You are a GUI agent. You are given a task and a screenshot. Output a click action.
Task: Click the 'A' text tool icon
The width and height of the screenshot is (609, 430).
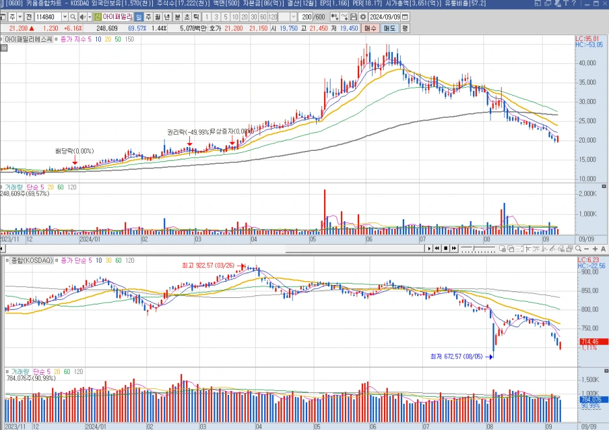603,249
